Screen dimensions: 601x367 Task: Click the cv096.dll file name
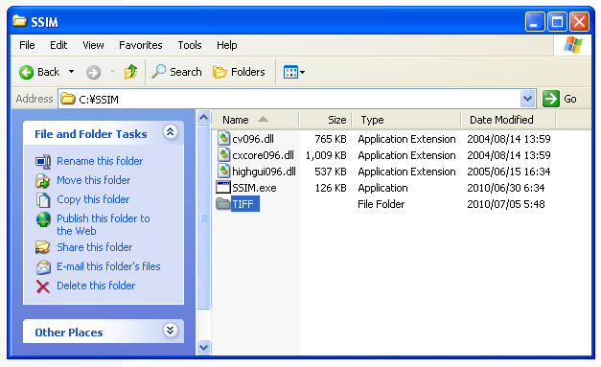(x=253, y=139)
